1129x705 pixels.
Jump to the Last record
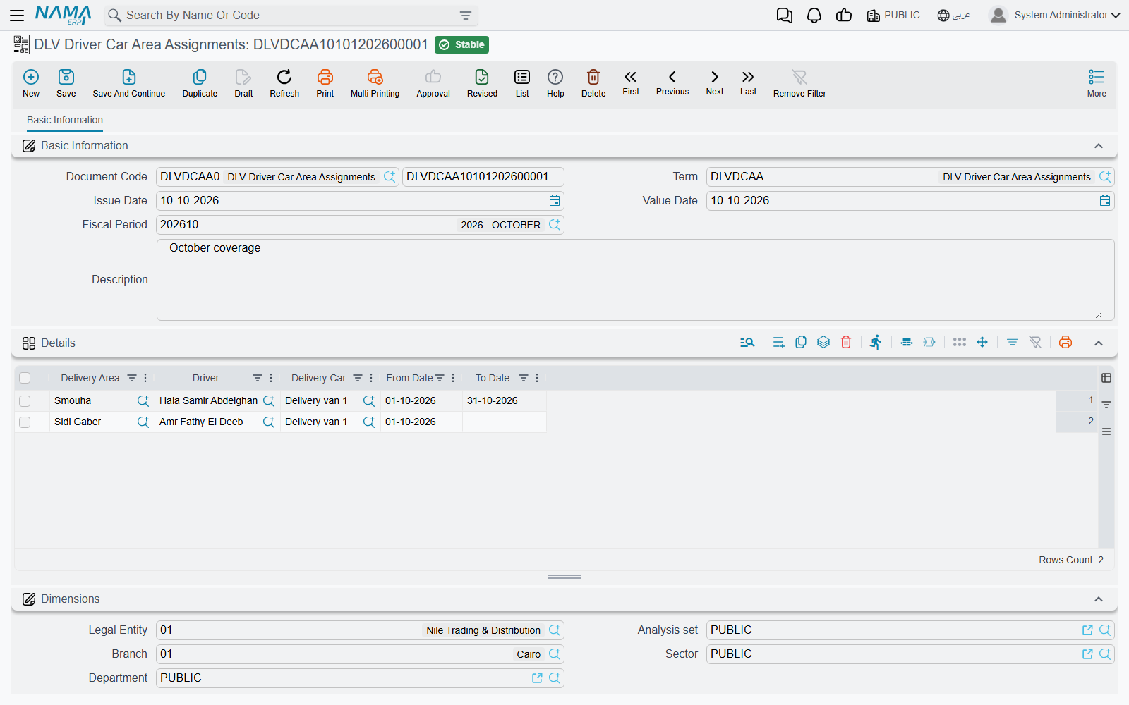click(x=748, y=82)
